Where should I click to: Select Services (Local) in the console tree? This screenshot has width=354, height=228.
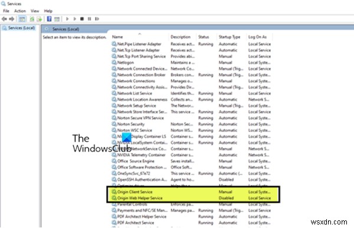tap(21, 28)
